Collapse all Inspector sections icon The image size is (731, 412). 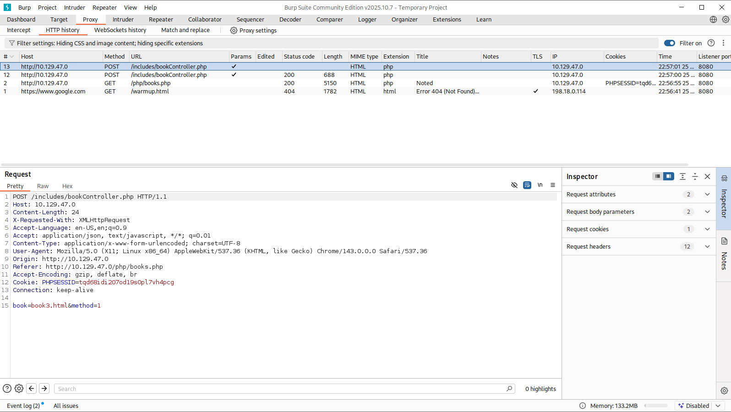695,176
